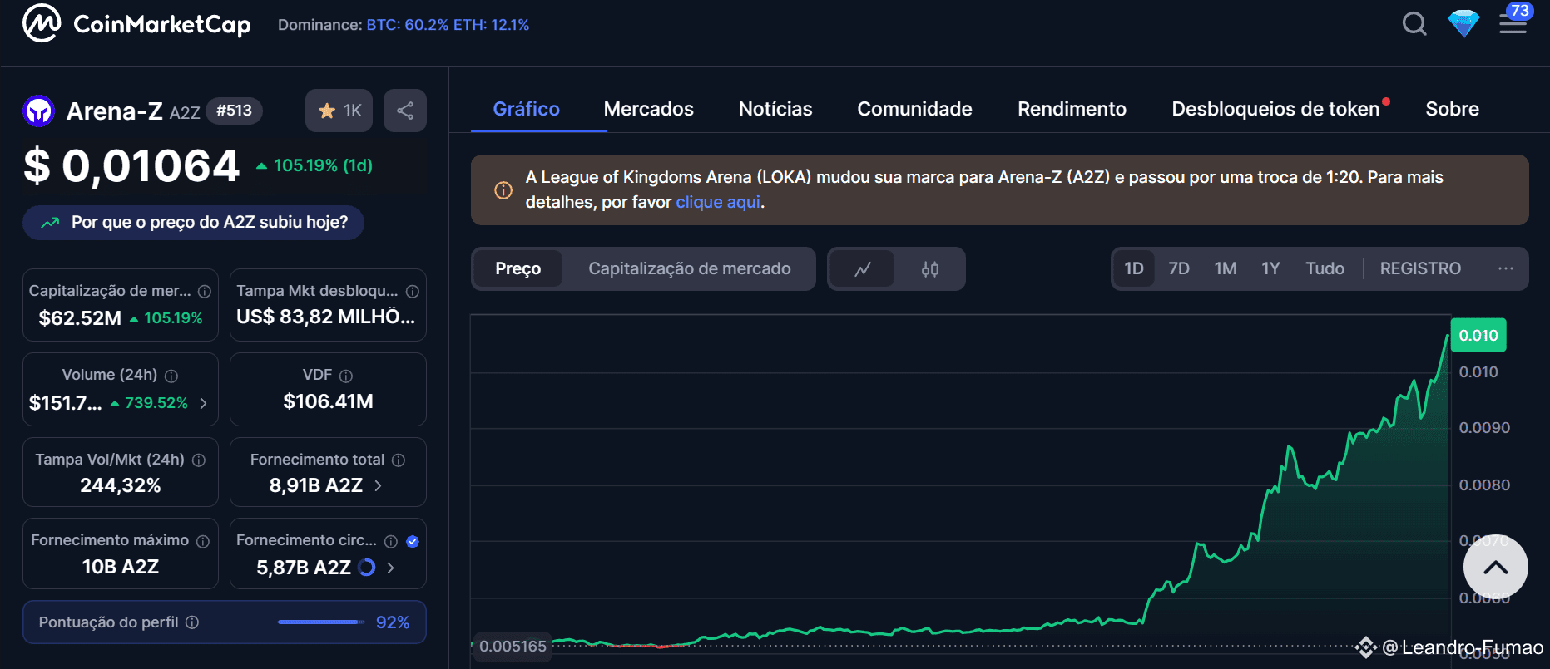This screenshot has width=1550, height=669.
Task: Select the Preço chart toggle
Action: (x=517, y=268)
